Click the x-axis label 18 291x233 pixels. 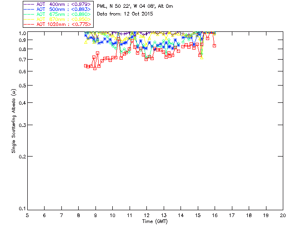[x=249, y=215]
